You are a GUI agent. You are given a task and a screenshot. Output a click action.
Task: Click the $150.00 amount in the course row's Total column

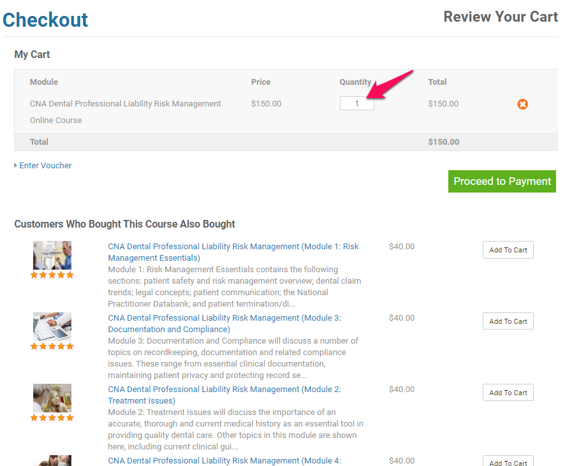click(x=443, y=104)
